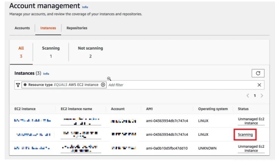Open Info link next to Account management
The width and height of the screenshot is (275, 162).
(x=85, y=7)
